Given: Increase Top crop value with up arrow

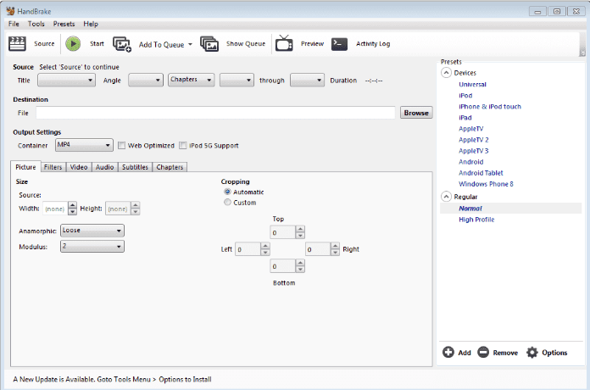Looking at the screenshot, I should click(300, 229).
